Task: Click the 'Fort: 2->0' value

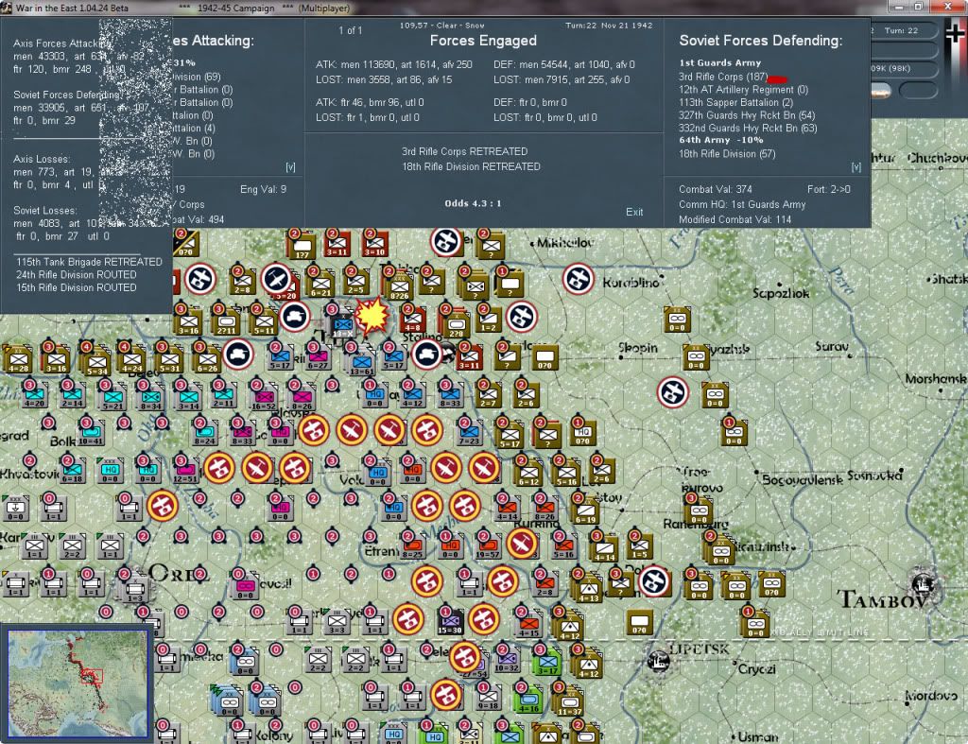Action: [x=828, y=190]
